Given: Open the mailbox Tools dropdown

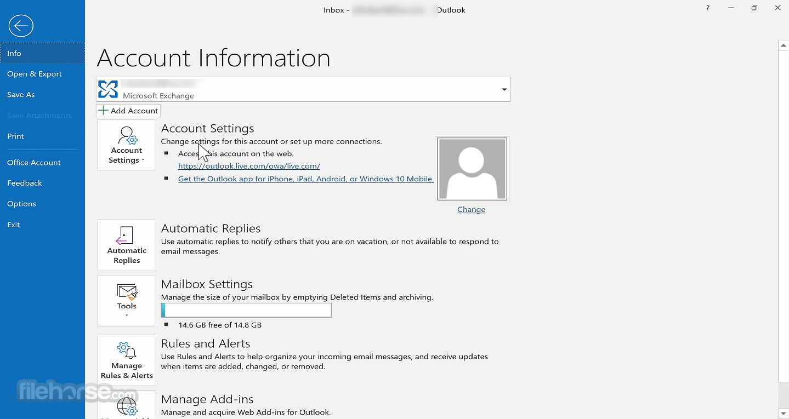Looking at the screenshot, I should pyautogui.click(x=127, y=301).
